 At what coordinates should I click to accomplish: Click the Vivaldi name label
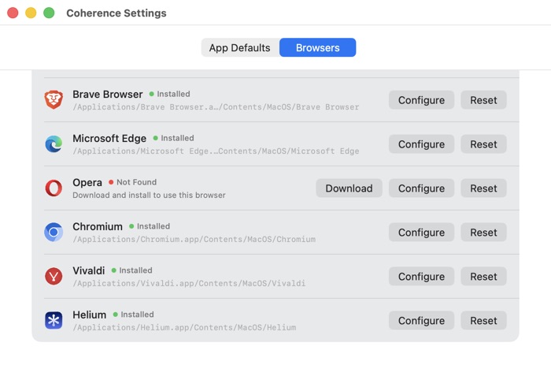tap(88, 270)
